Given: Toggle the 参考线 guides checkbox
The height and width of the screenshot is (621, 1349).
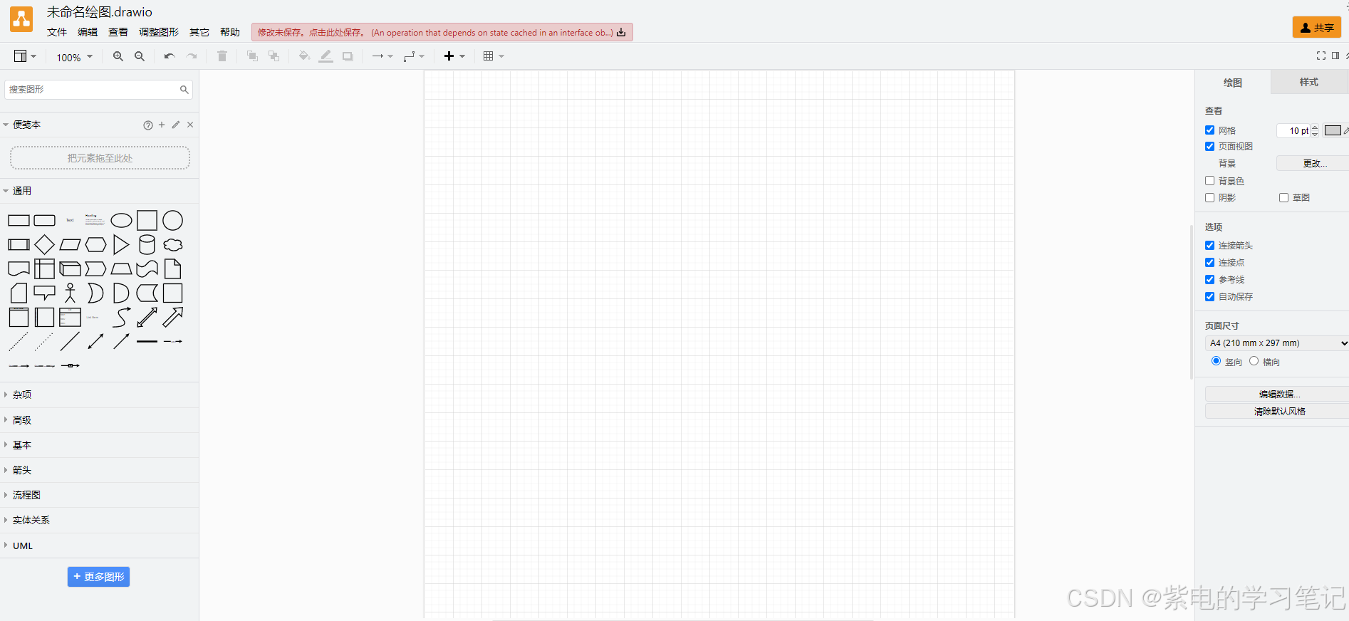Looking at the screenshot, I should [1209, 280].
